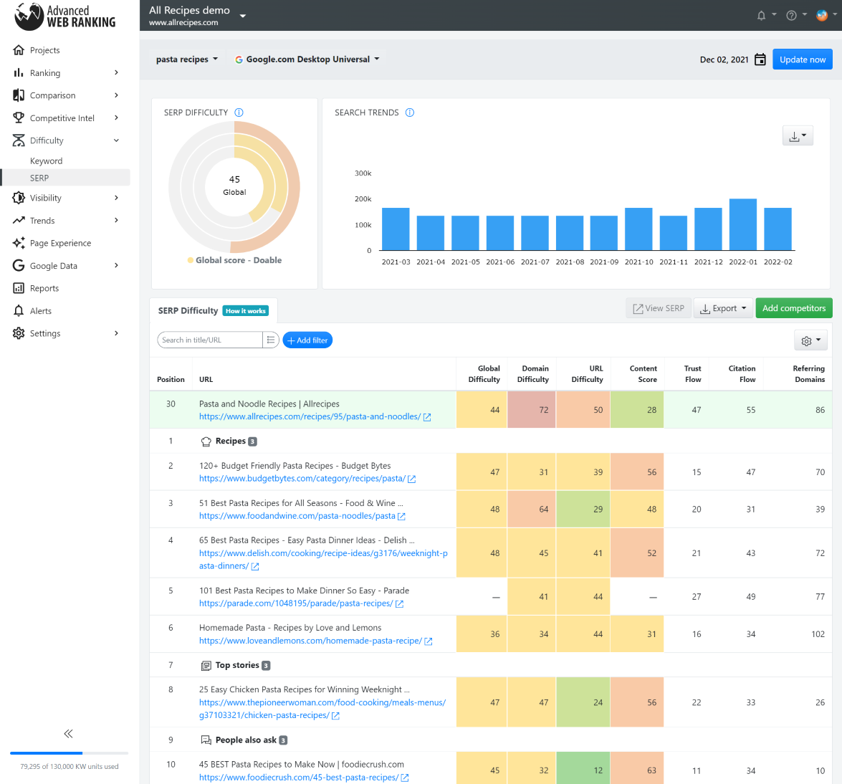Go to Projects in sidebar
This screenshot has width=842, height=784.
44,50
